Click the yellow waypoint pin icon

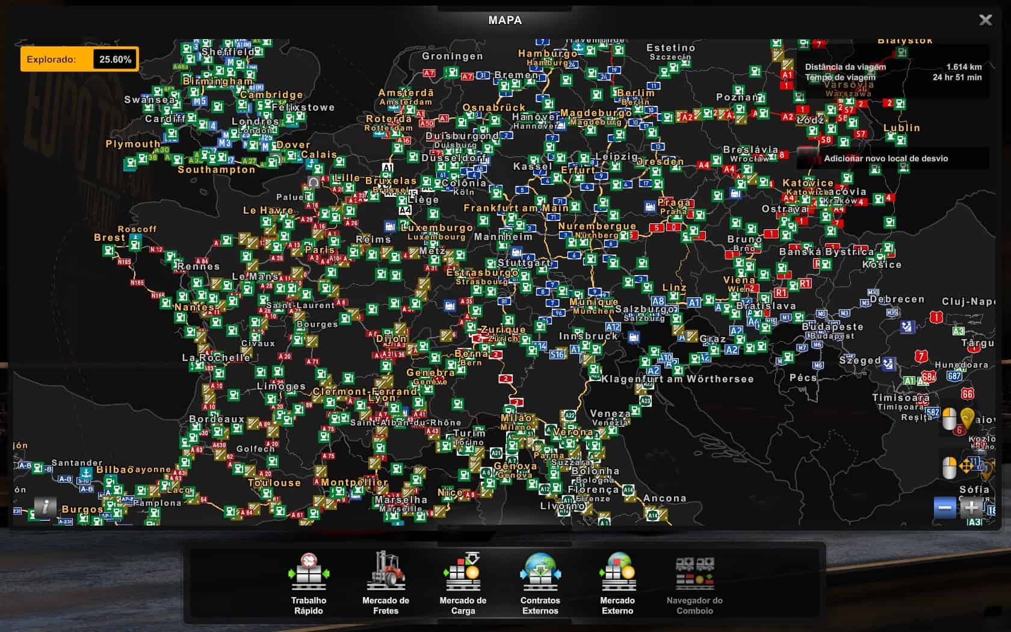(967, 418)
